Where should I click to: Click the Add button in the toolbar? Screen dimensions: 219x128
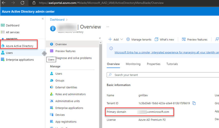pos(114,39)
